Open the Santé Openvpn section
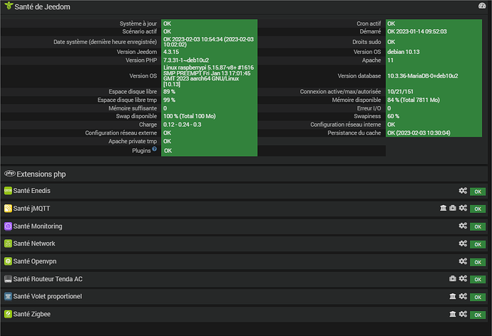492x336 pixels. click(36, 261)
